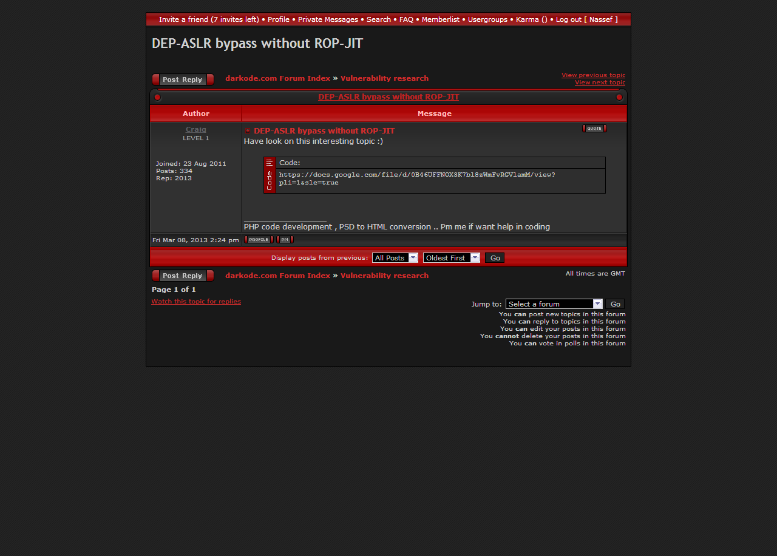Open Private Messages from the top menu

328,19
